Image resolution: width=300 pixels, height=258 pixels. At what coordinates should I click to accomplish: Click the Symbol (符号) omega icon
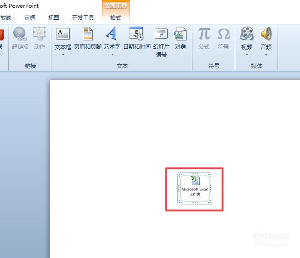coord(223,34)
